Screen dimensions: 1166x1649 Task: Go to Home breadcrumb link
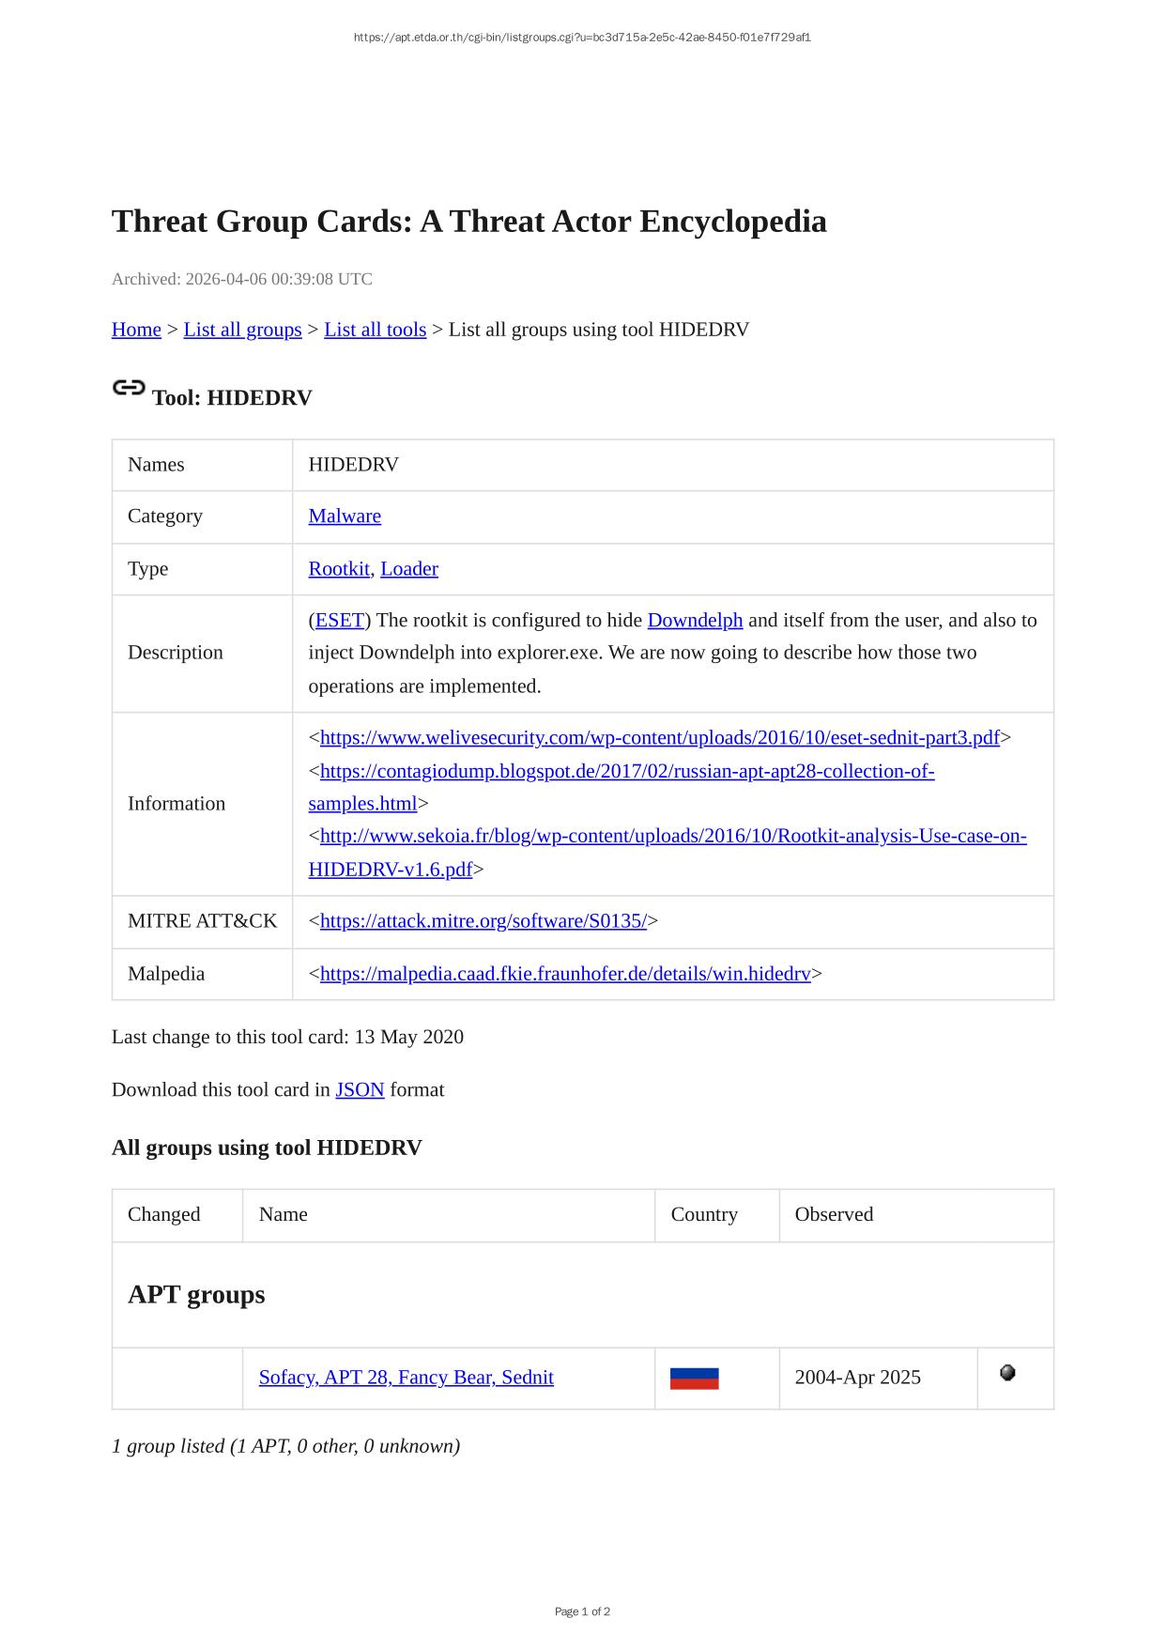pyautogui.click(x=136, y=330)
